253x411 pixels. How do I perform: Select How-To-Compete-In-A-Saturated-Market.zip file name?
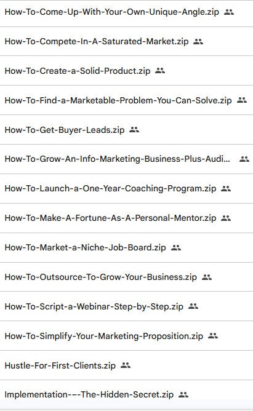(97, 41)
